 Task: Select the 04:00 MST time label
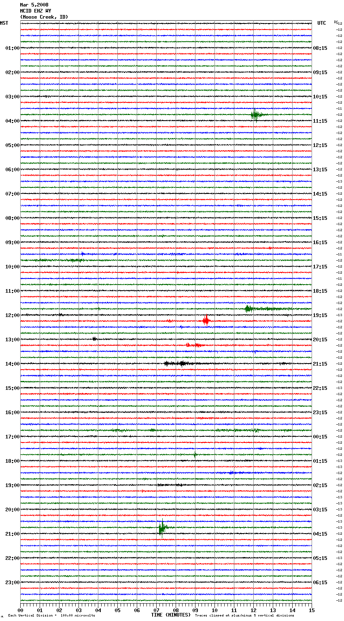13,121
